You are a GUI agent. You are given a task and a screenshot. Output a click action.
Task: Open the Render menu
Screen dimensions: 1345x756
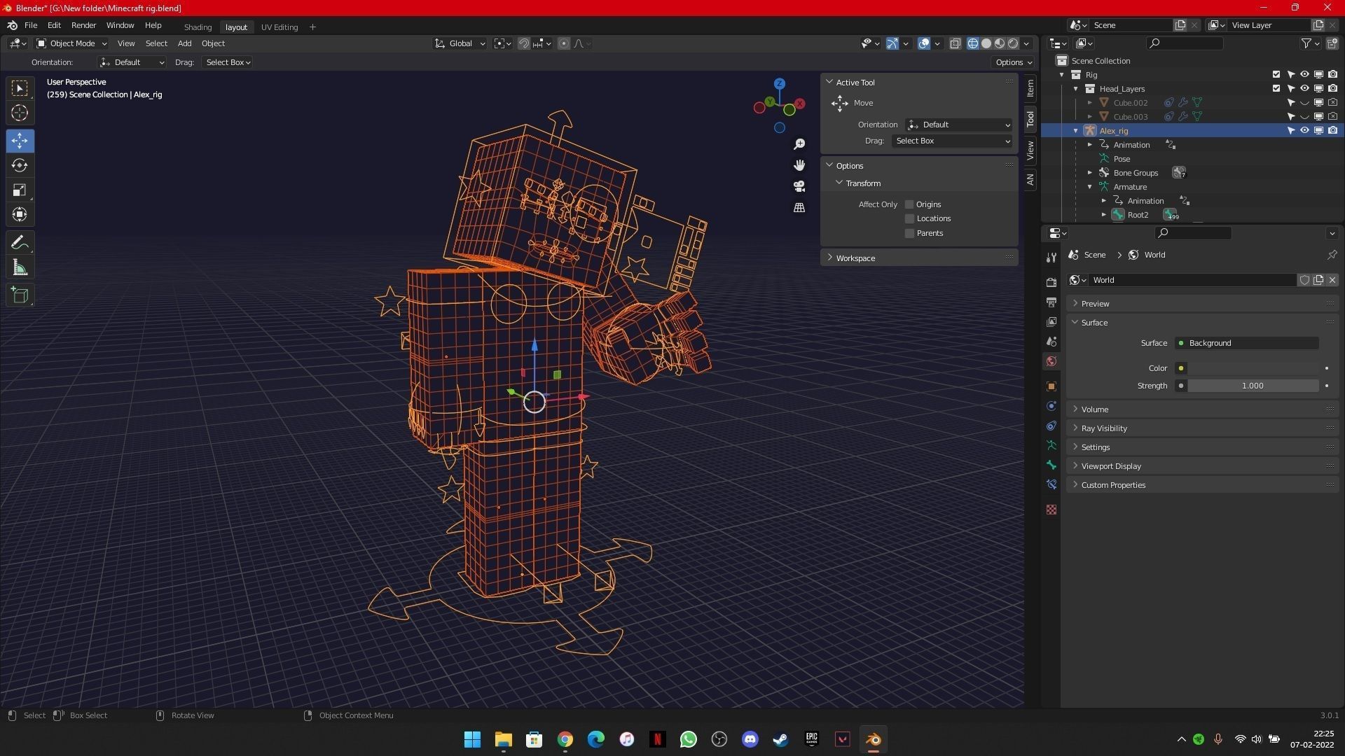83,25
